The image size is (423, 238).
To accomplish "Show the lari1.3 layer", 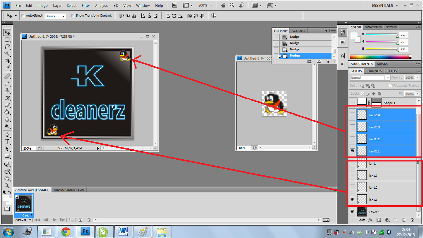I will tap(352, 175).
